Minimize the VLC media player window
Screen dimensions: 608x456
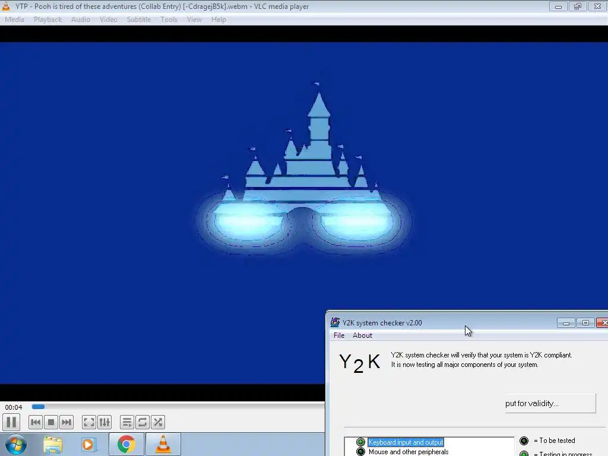(558, 6)
